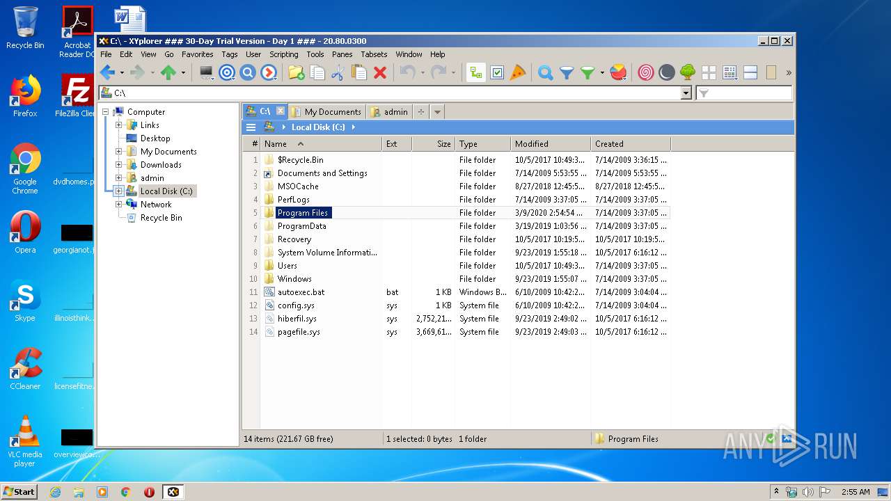Expand the Network tree node
The height and width of the screenshot is (501, 891).
tap(118, 205)
